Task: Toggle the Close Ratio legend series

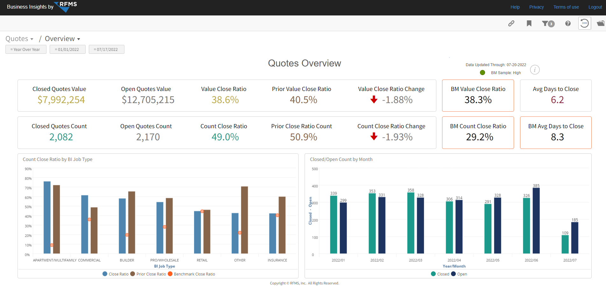Action: coord(116,274)
